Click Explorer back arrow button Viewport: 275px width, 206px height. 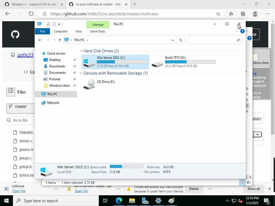coord(40,40)
